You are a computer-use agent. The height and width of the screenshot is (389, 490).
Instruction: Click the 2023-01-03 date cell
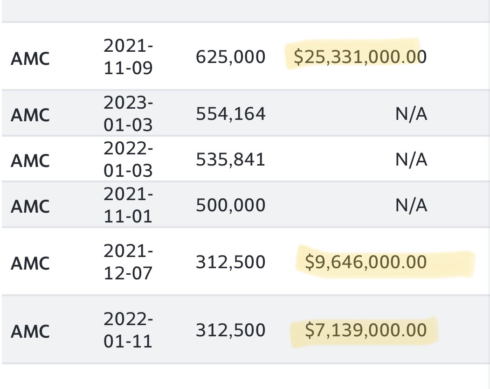tap(128, 113)
